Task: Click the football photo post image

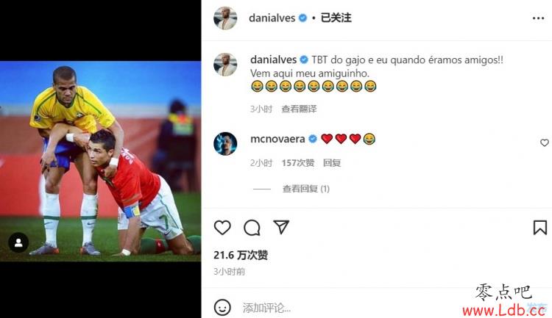Action: click(100, 162)
